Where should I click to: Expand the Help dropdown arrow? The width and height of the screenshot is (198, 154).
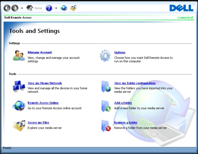point(56,8)
